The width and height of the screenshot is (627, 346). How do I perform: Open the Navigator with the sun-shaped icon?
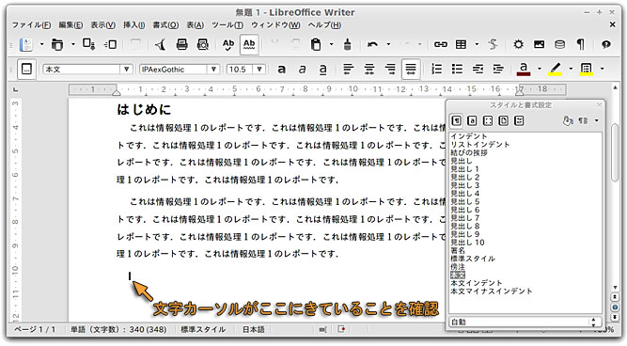click(x=518, y=44)
